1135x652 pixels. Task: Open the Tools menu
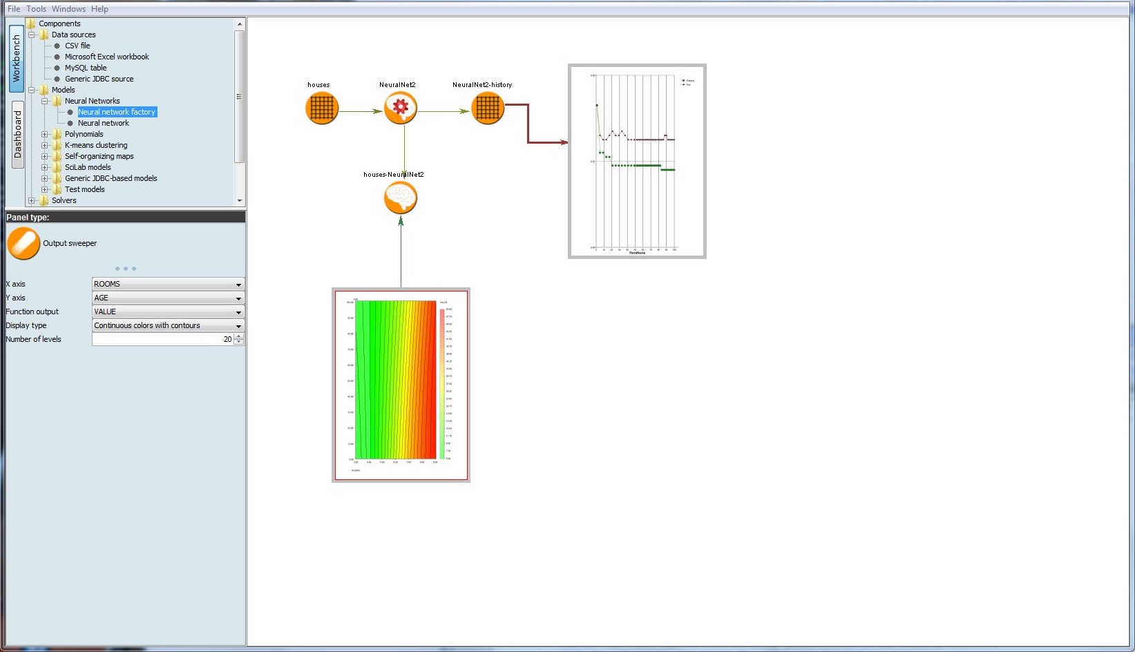pos(35,8)
